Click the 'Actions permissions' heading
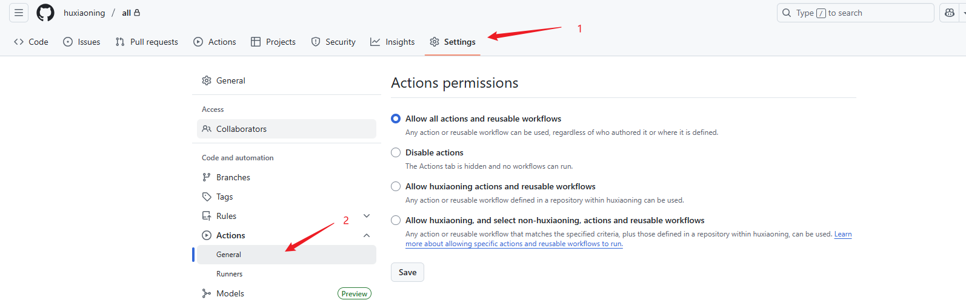The image size is (966, 300). 455,83
